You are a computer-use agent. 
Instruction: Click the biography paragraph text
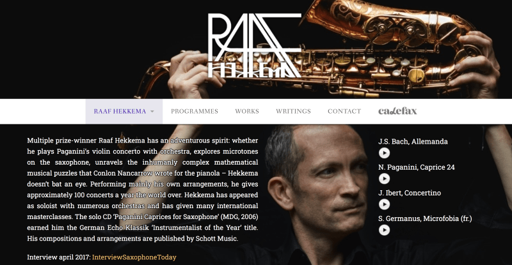142,190
